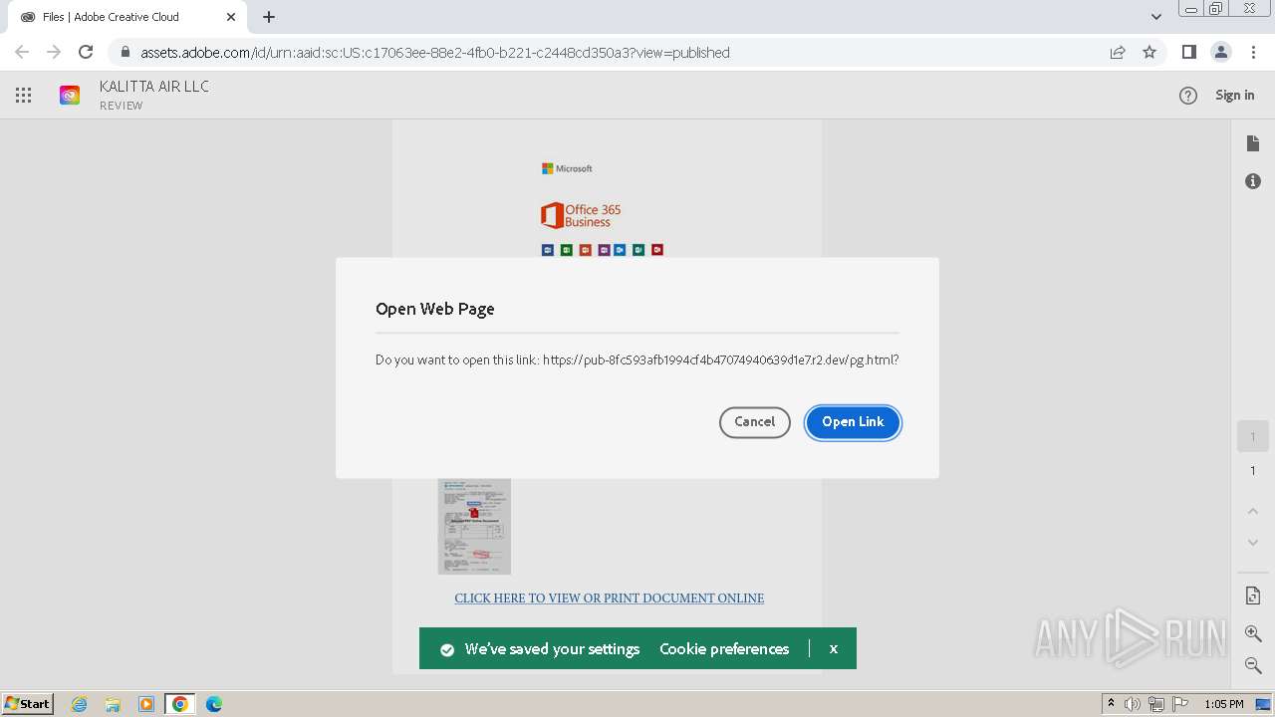
Task: Share this page icon in address bar
Action: (1118, 53)
